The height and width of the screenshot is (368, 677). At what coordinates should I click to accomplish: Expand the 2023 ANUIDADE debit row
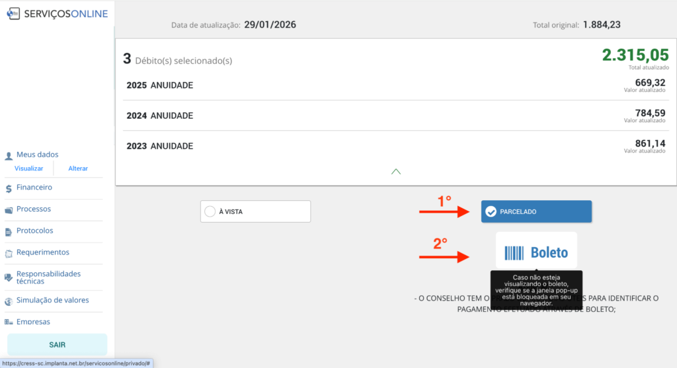tap(395, 145)
